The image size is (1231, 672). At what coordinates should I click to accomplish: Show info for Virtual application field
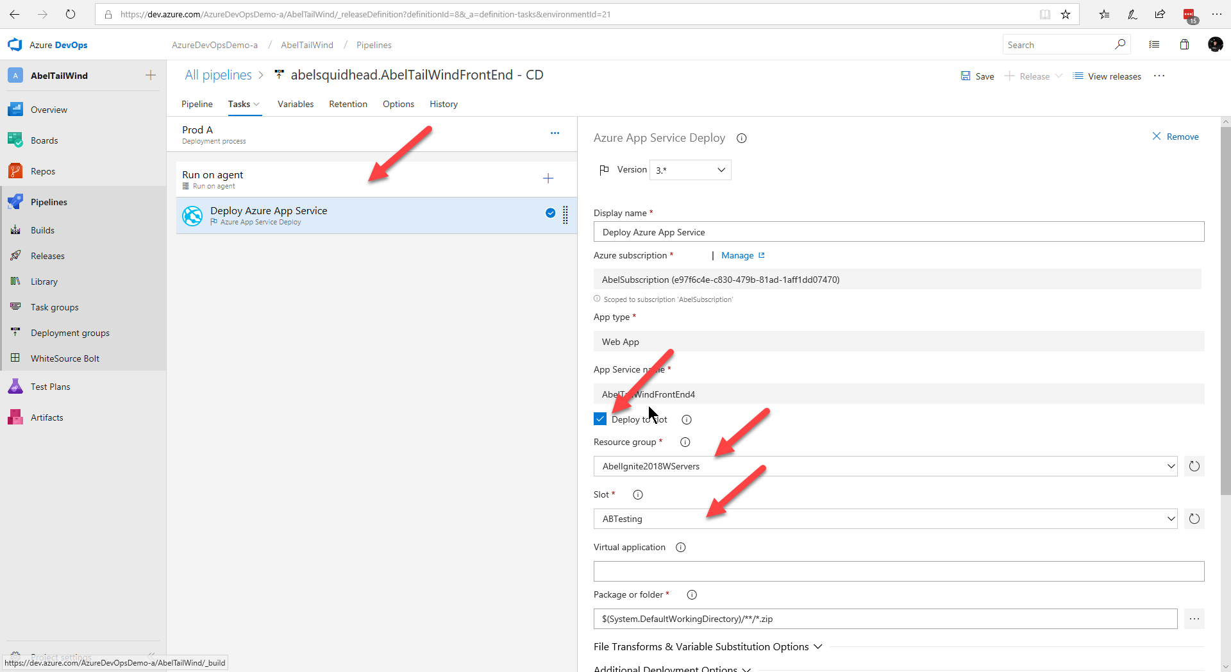click(x=681, y=547)
